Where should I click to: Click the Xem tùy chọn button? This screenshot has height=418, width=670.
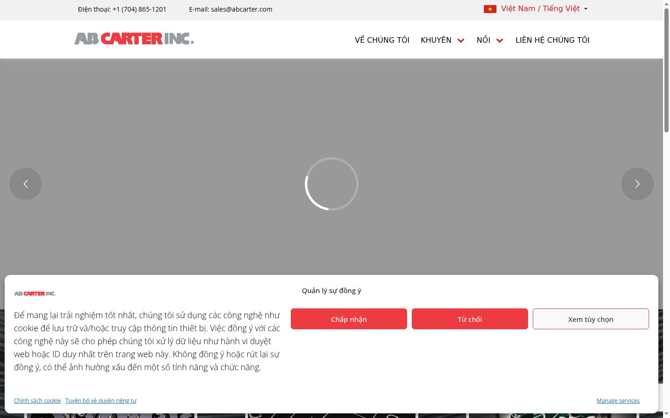(x=591, y=319)
